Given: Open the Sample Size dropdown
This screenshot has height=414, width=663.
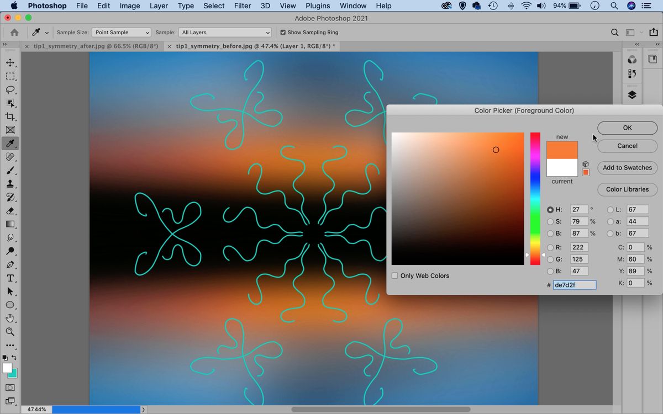Looking at the screenshot, I should (121, 32).
